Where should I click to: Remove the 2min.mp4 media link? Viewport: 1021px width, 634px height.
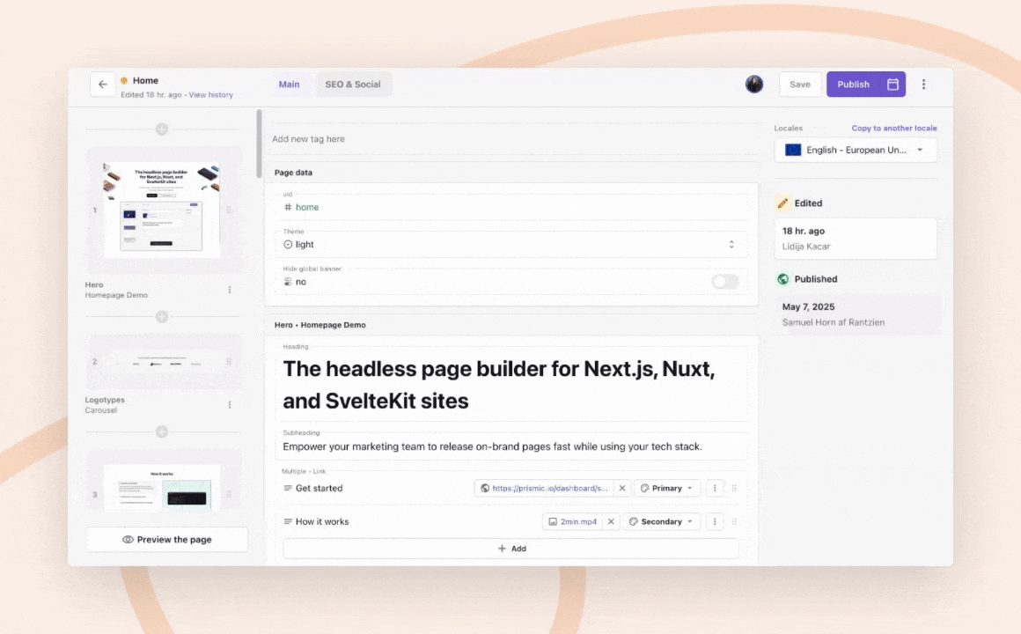[611, 521]
